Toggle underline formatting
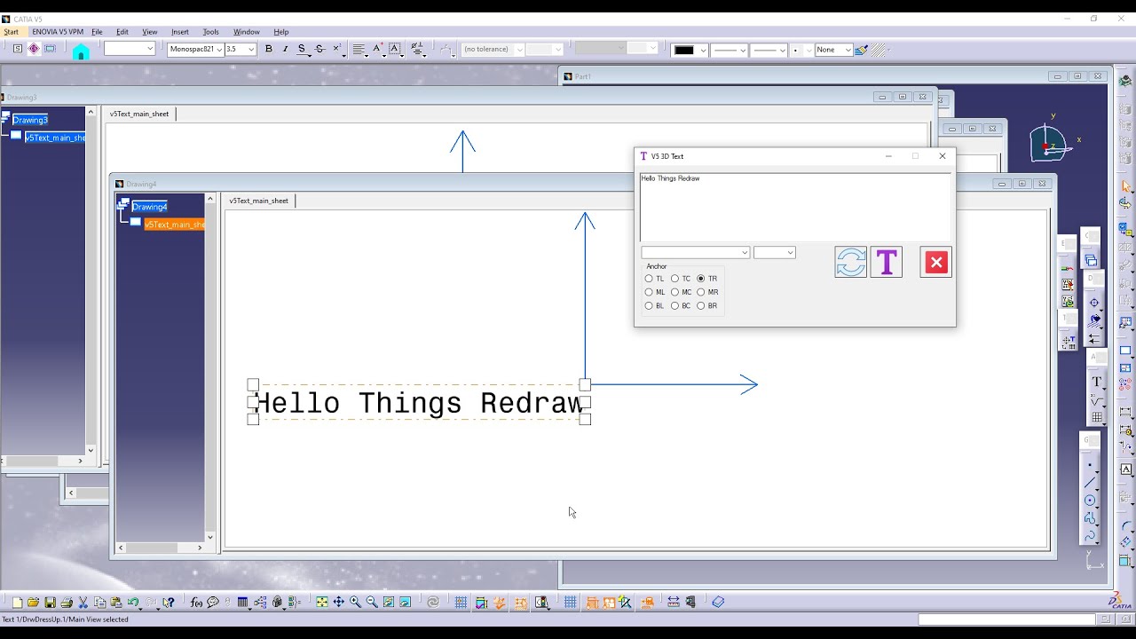The height and width of the screenshot is (639, 1136). (302, 50)
